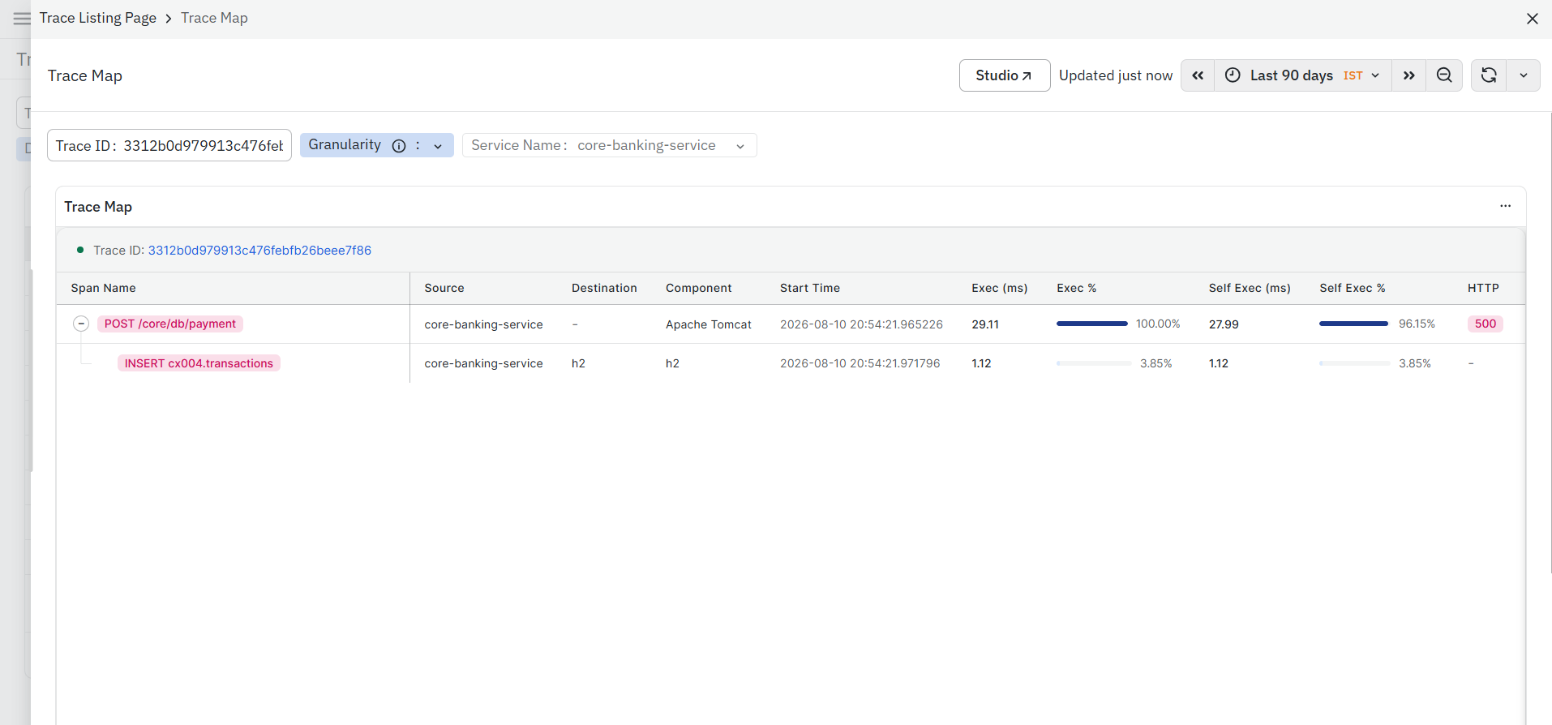Shift time range forward
This screenshot has height=725, width=1552.
tap(1408, 75)
